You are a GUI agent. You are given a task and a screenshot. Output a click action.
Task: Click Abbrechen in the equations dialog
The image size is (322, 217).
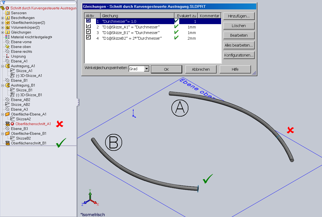(x=201, y=69)
